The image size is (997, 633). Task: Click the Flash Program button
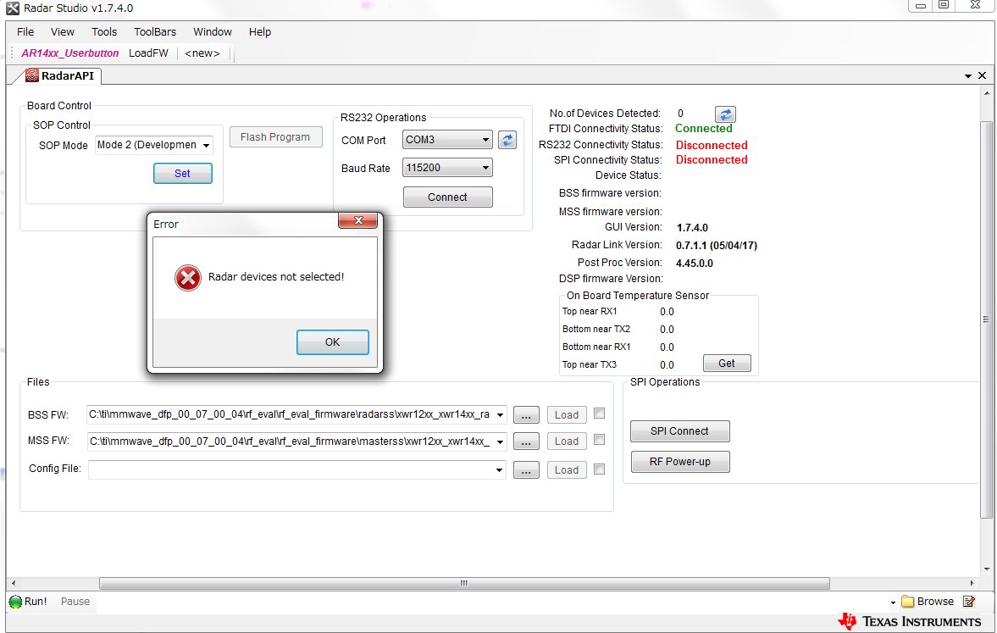(275, 136)
